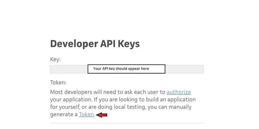
Task: Click the word 'Developer' in the heading
Action: click(x=71, y=44)
